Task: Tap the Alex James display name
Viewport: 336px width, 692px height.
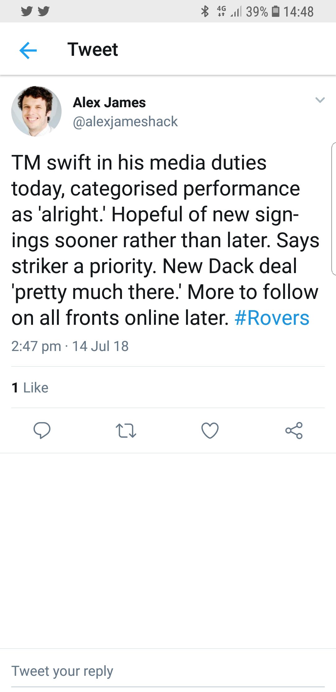Action: tap(109, 103)
